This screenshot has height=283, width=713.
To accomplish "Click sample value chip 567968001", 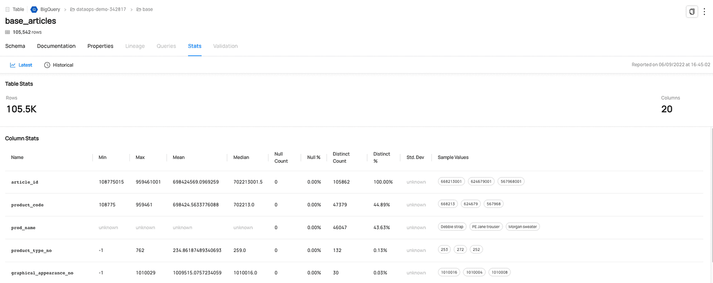I will pos(511,181).
